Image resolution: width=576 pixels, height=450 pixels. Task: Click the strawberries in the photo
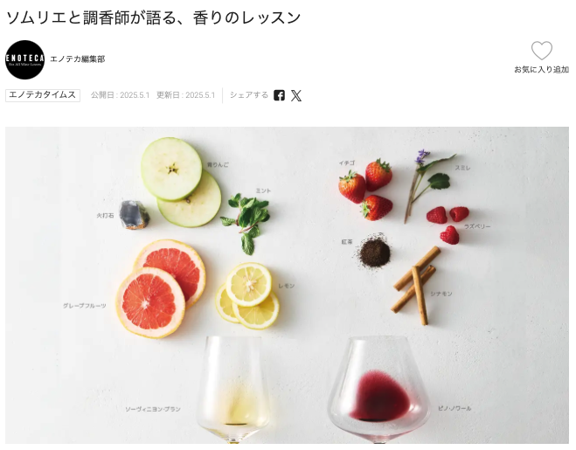366,190
